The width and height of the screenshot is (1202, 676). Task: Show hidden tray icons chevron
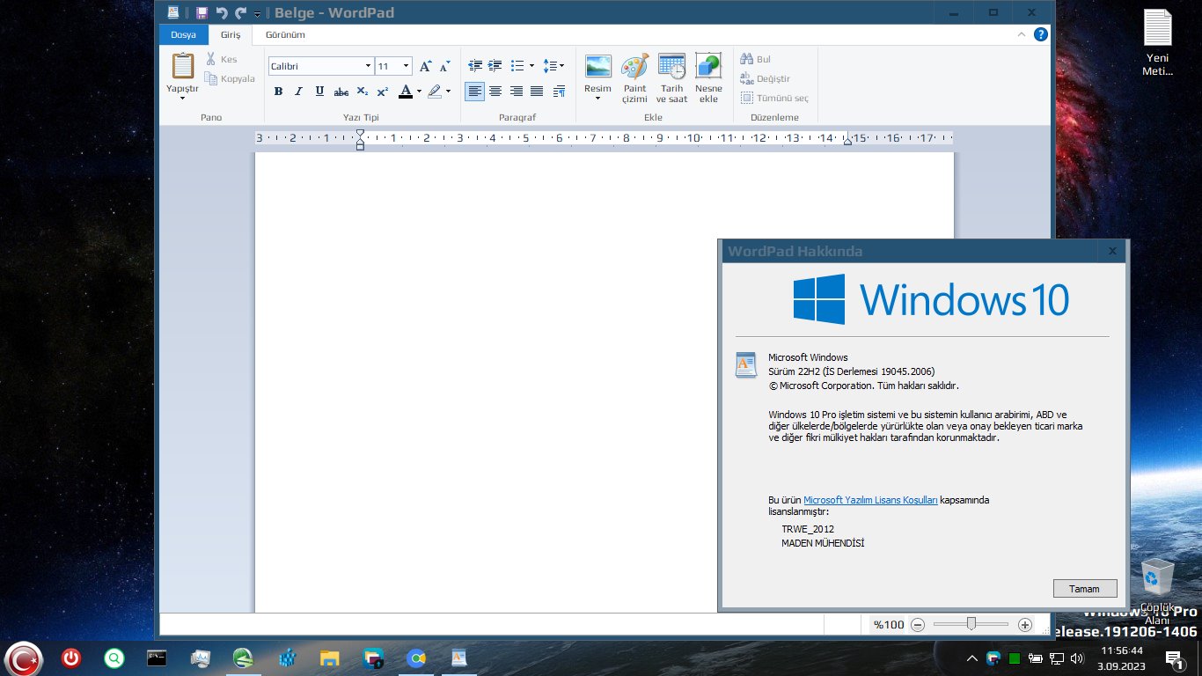[971, 658]
